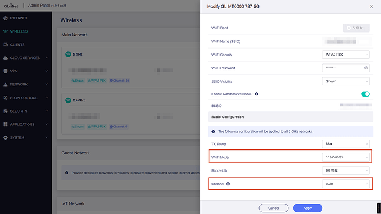Click info icon beside Enable Randomized BSSID
The width and height of the screenshot is (381, 214).
click(256, 94)
